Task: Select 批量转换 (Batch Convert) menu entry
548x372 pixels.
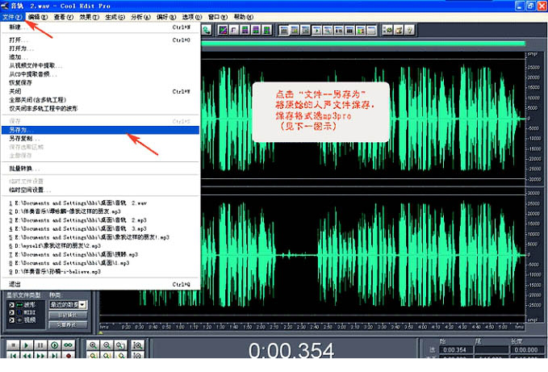Action: 100,169
